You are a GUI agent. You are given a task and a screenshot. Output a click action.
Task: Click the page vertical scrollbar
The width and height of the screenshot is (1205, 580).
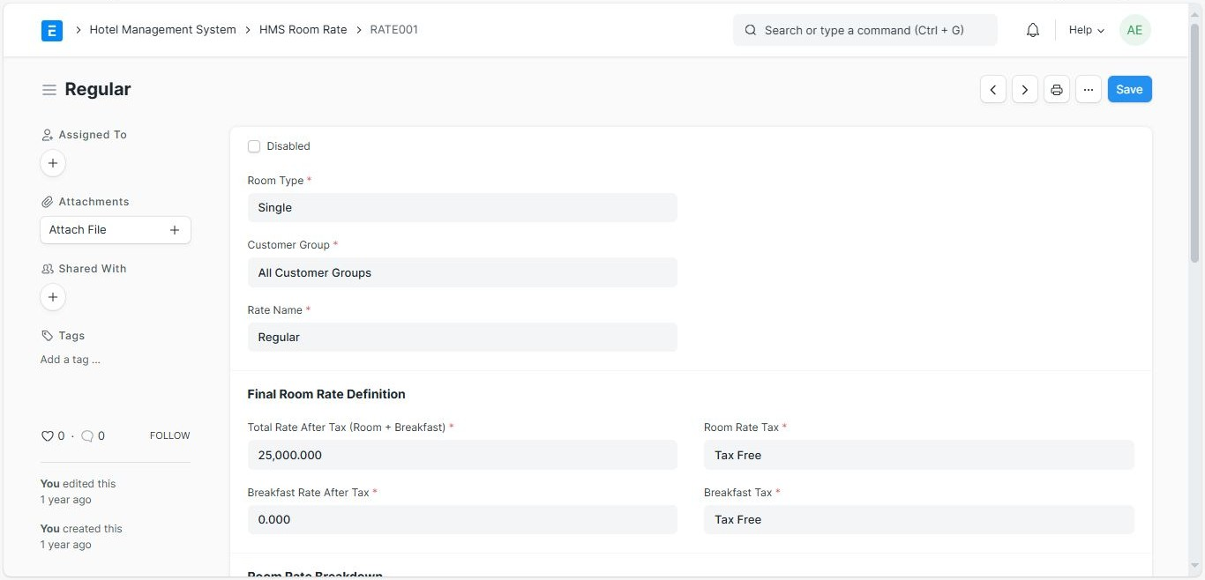tap(1194, 141)
